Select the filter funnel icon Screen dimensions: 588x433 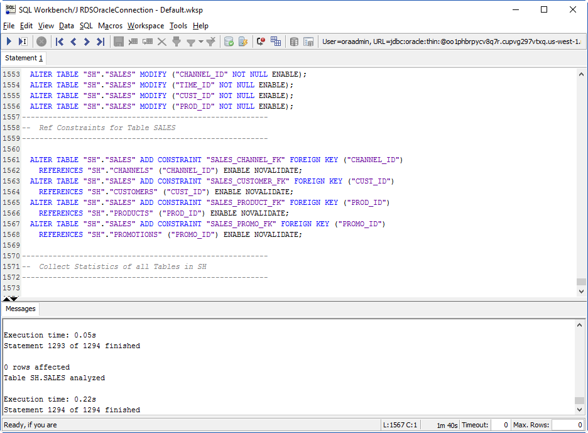tap(175, 41)
